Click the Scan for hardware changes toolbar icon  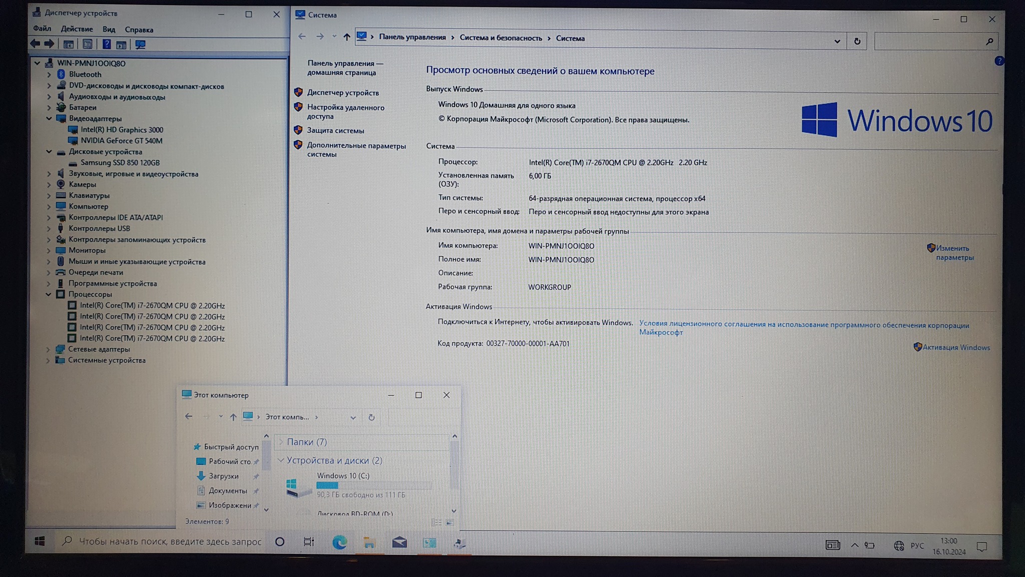[x=140, y=45]
